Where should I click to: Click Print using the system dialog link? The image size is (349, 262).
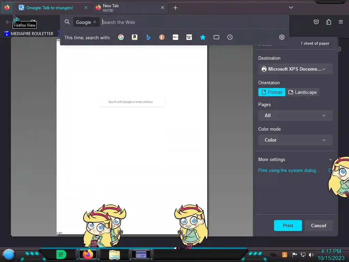click(289, 171)
